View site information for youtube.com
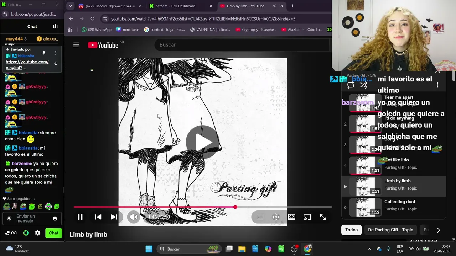456x256 pixels. (104, 18)
